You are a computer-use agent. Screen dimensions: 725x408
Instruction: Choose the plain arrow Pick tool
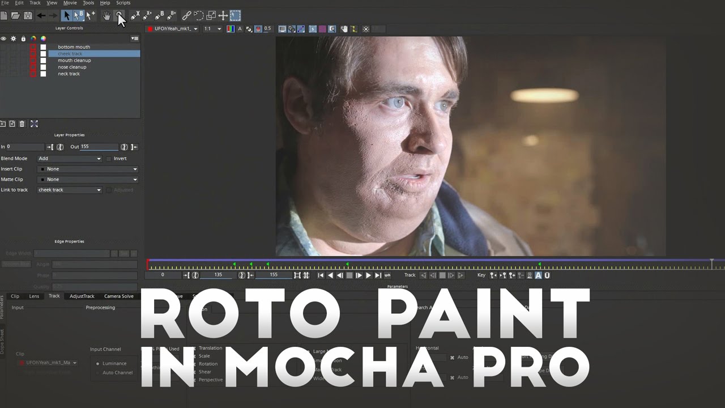67,16
